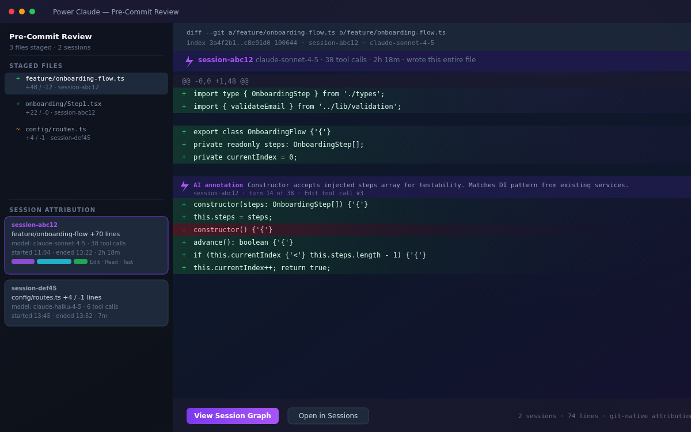Click the line import validateEmail from lib/validation
691x432 pixels.
point(432,107)
